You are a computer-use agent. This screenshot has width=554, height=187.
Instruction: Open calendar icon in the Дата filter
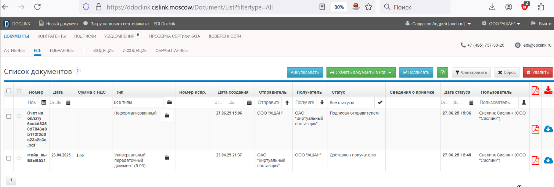click(68, 102)
